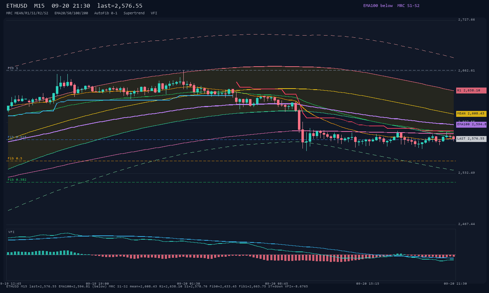The width and height of the screenshot is (489, 293).
Task: Click the red 'R1 2,638.10' price tag
Action: (x=471, y=90)
